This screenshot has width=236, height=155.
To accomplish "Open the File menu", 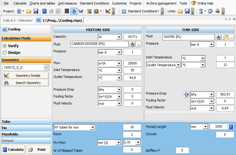I will pyautogui.click(x=6, y=3).
